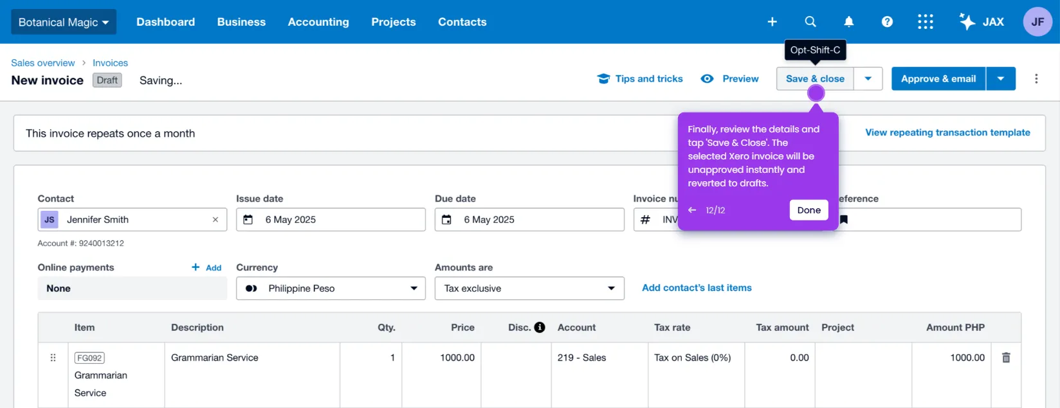The width and height of the screenshot is (1060, 408).
Task: Open the Issue date calendar icon
Action: tap(248, 220)
